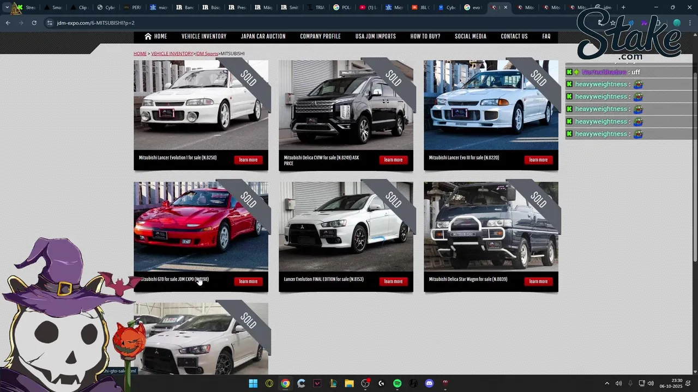Open the yellow ring app in taskbar
The height and width of the screenshot is (392, 698).
coord(269,383)
